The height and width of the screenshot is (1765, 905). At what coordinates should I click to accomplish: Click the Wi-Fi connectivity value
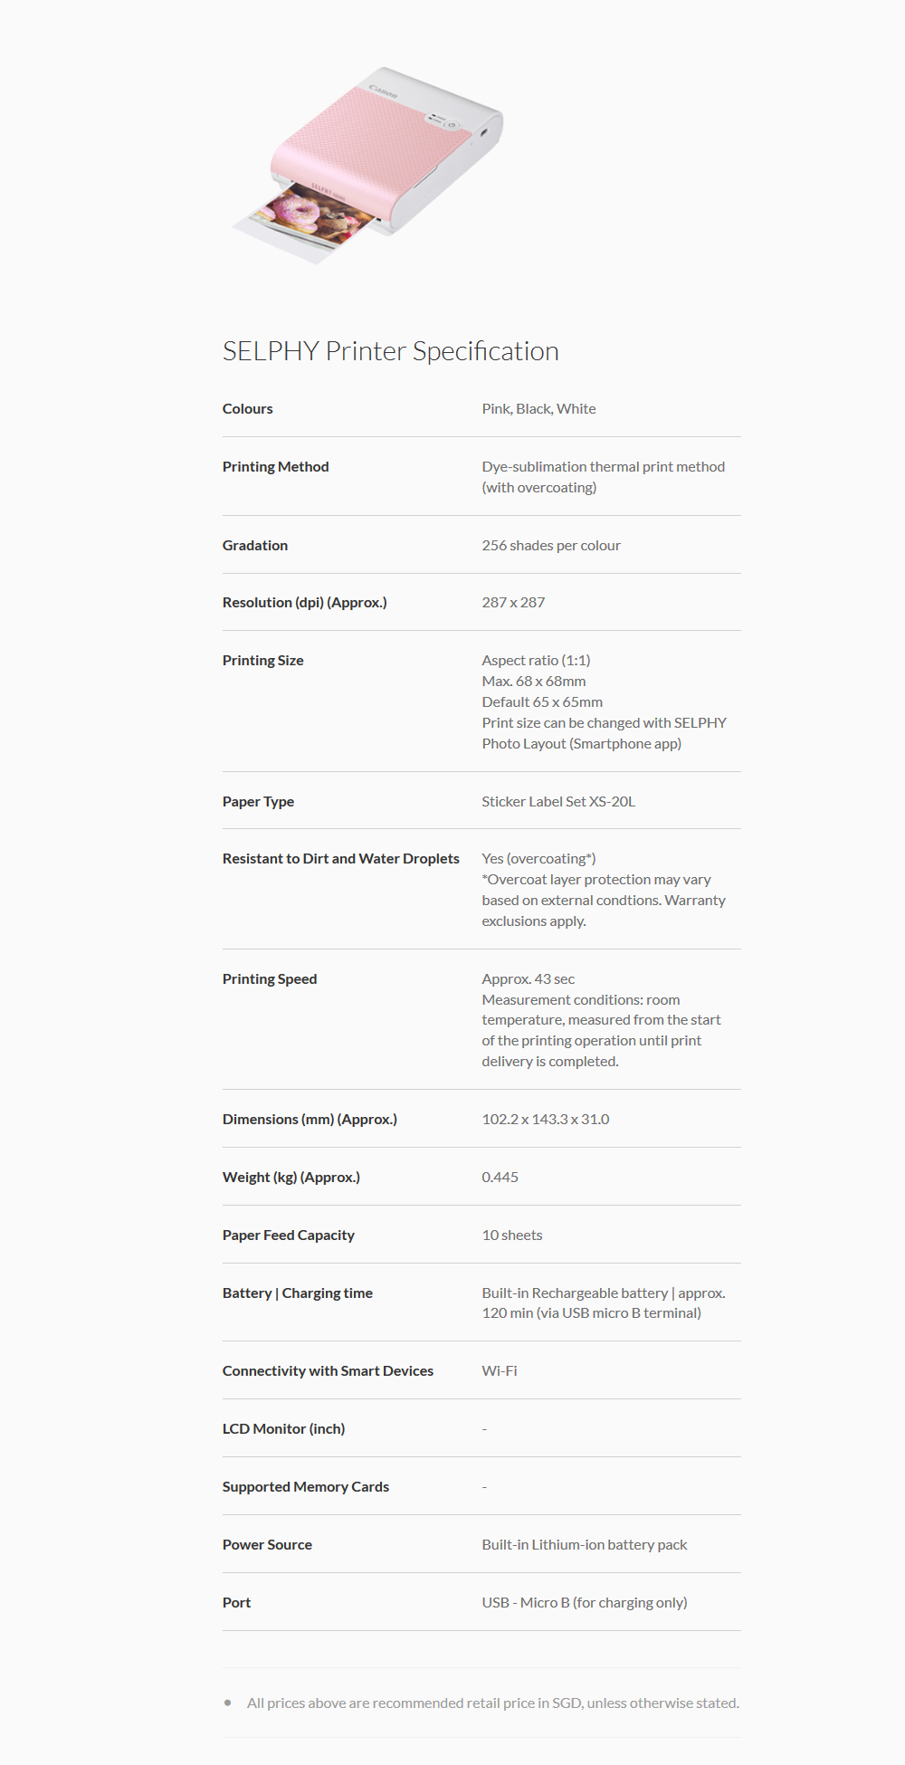pos(500,1371)
